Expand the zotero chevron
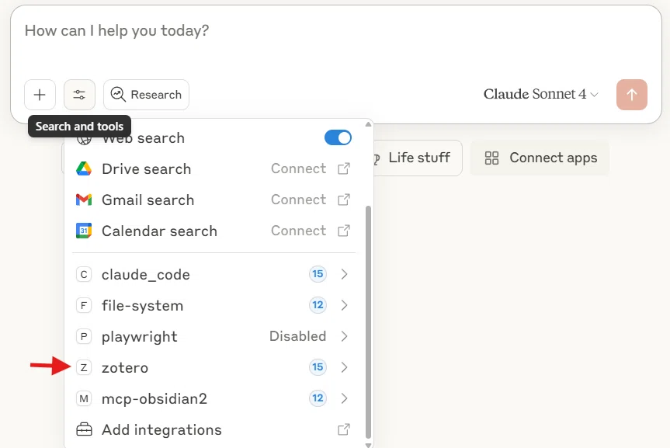The width and height of the screenshot is (670, 448). 345,367
